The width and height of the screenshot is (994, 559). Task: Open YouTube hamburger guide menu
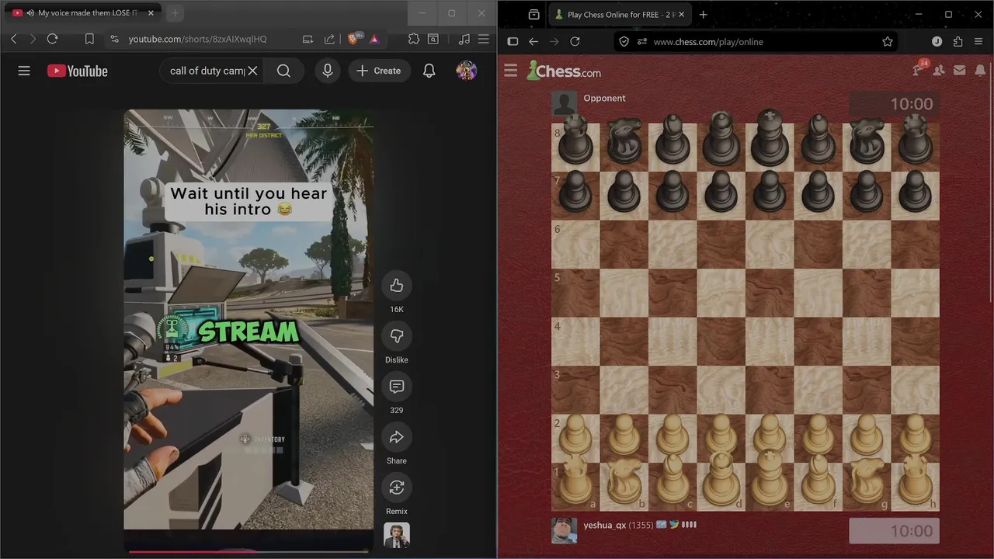(24, 71)
